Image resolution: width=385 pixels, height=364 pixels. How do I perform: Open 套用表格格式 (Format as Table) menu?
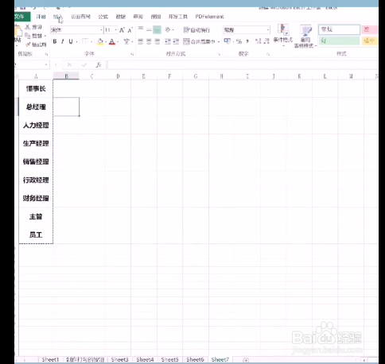tap(305, 37)
